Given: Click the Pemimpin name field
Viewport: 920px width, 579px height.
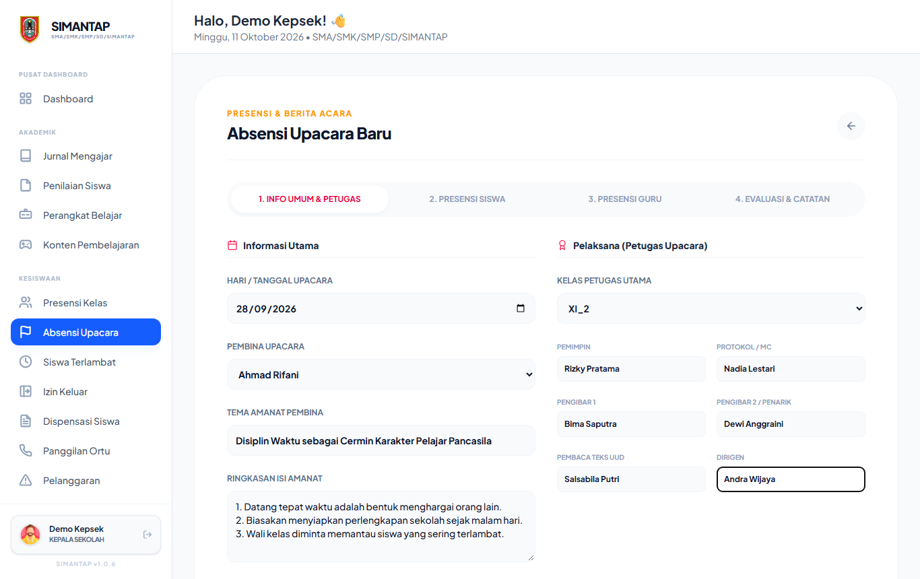Looking at the screenshot, I should click(x=631, y=369).
